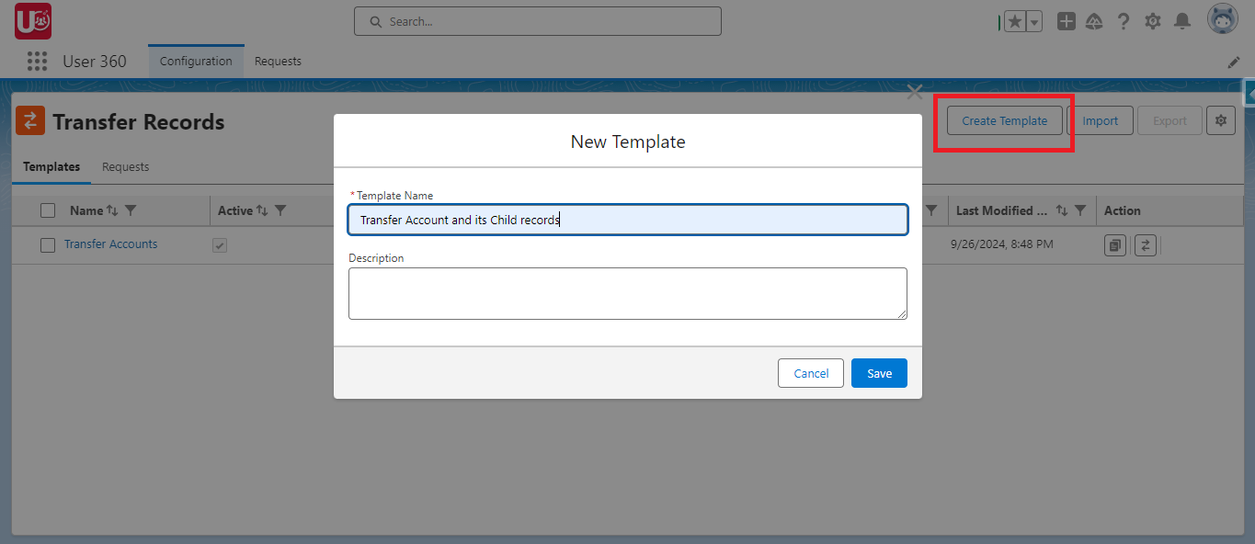Image resolution: width=1255 pixels, height=544 pixels.
Task: Click the Favorites star icon
Action: 1015,21
